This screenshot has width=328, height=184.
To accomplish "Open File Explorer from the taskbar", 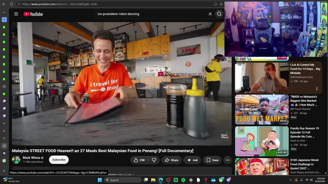I will (x=153, y=180).
